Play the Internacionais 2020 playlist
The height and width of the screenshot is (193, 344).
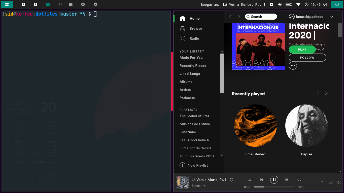pos(302,50)
